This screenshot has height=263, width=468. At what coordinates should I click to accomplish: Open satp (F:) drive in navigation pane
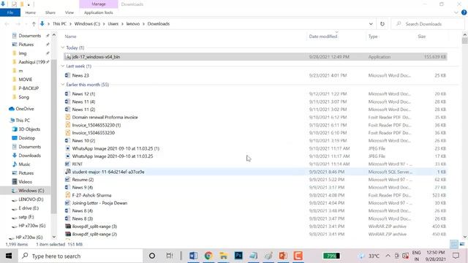point(26,217)
